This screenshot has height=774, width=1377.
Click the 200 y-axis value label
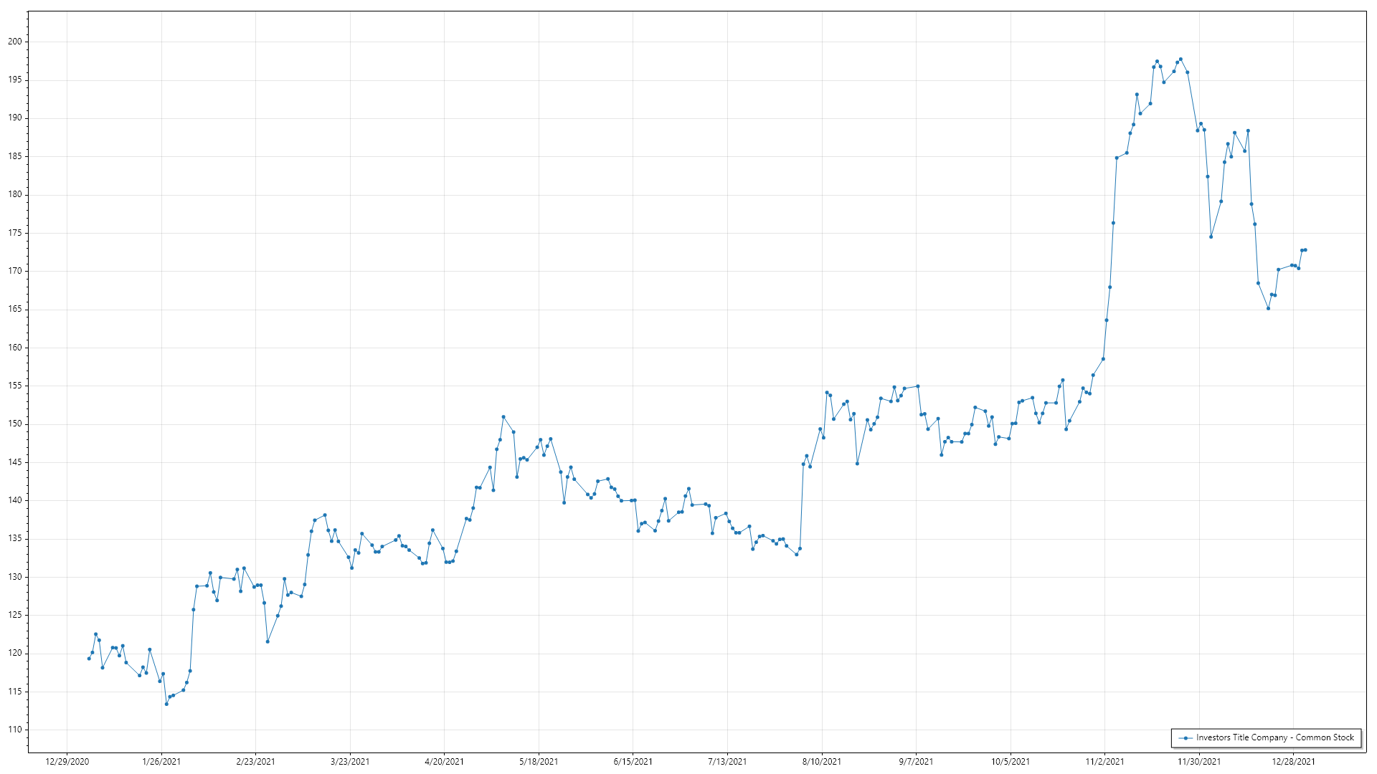[x=15, y=42]
